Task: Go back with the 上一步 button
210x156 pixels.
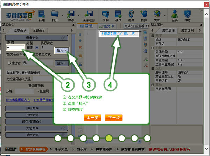Action: pos(92,118)
